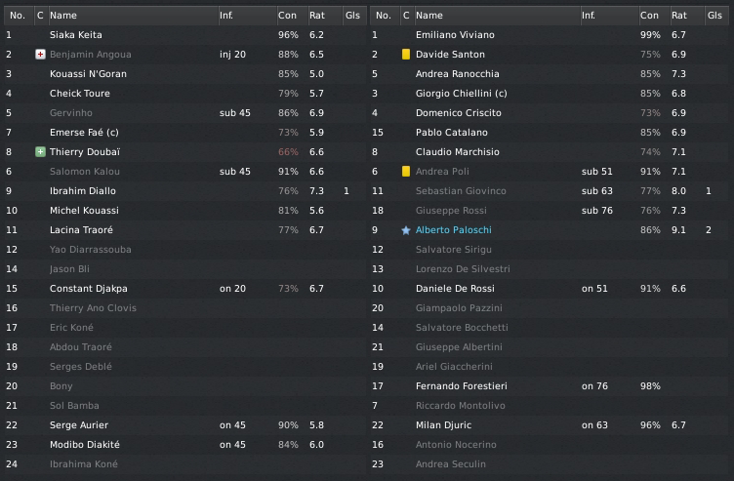Select the substituted player Gervinho
This screenshot has width=734, height=481.
pyautogui.click(x=70, y=113)
